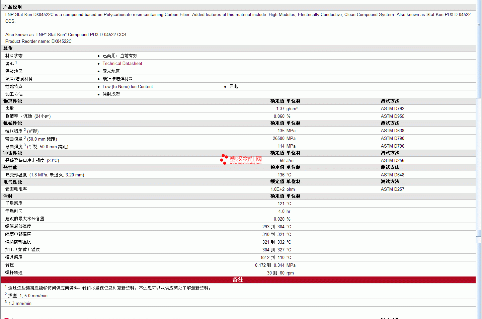The image size is (482, 319).
Task: Select the 0.172 到 0.344 MPa back pressure
Action: tap(275, 265)
